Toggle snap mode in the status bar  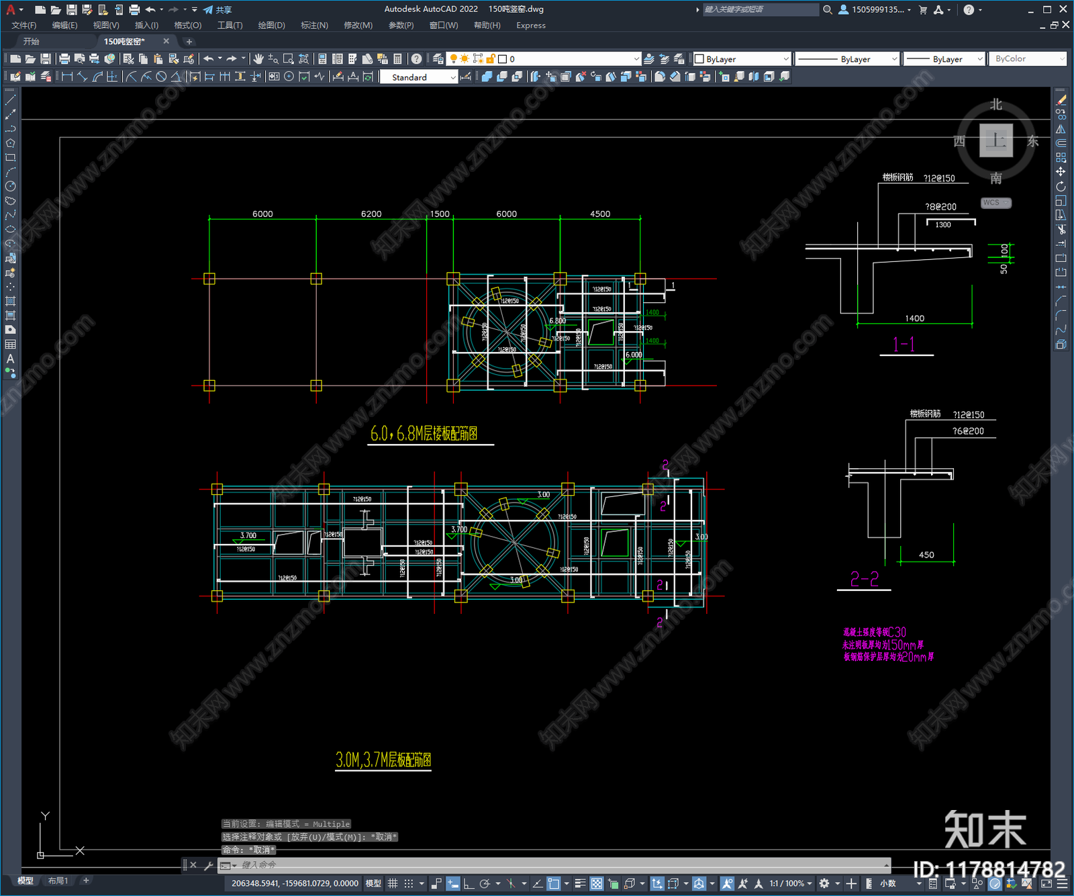(409, 884)
